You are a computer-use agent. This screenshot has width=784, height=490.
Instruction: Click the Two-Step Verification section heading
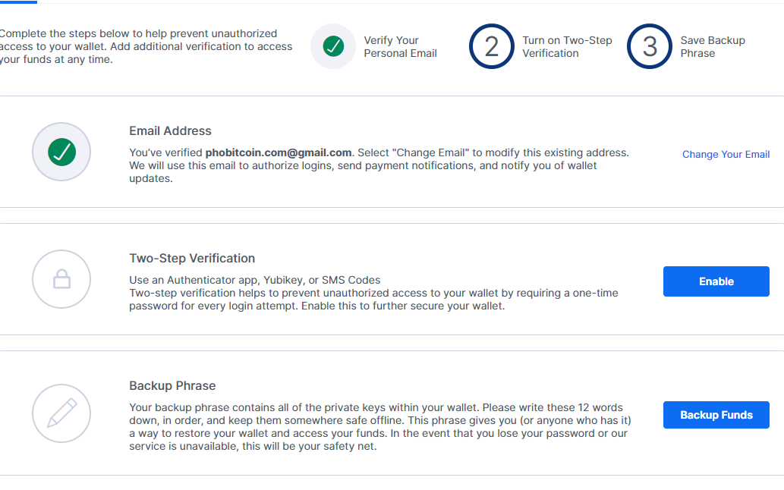(192, 258)
